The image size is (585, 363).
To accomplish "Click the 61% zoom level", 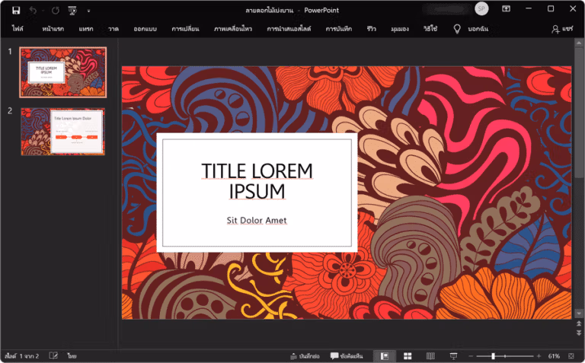I will 554,356.
